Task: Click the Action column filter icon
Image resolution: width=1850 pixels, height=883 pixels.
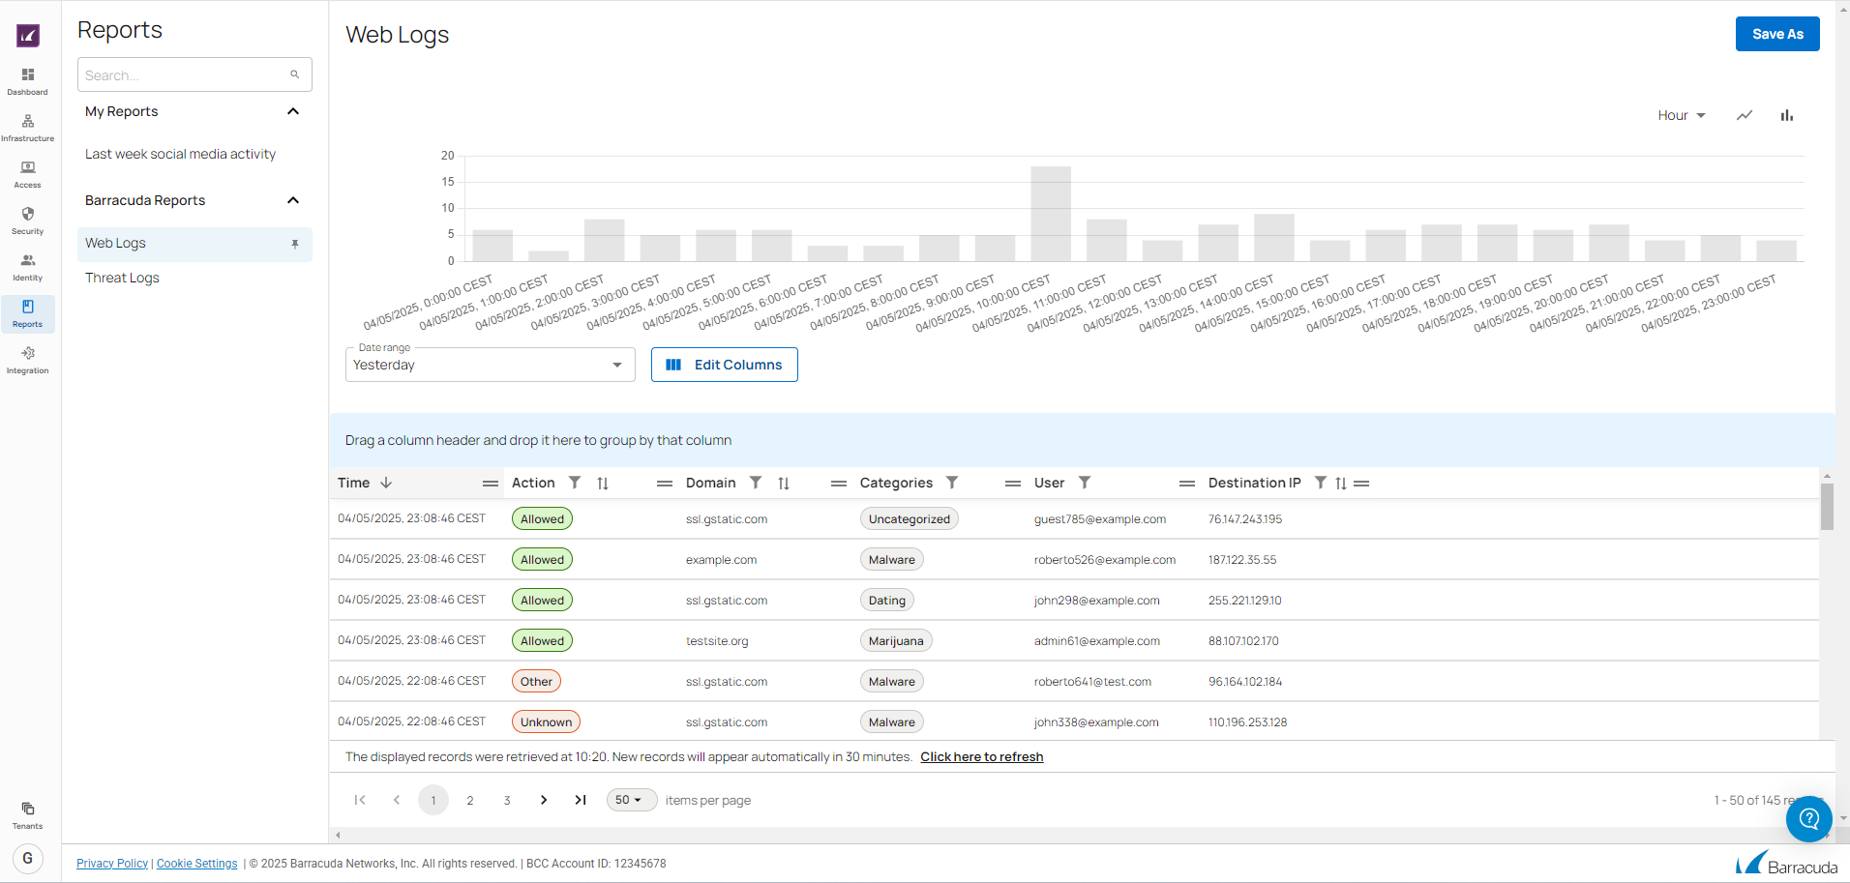Action: click(575, 483)
